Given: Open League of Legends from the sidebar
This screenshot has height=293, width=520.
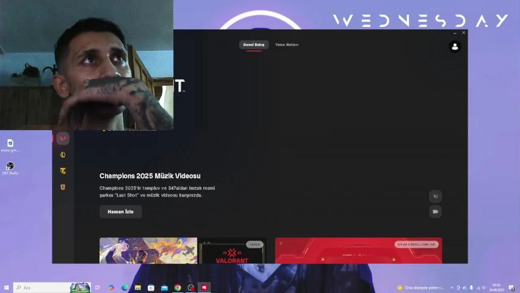Looking at the screenshot, I should [x=63, y=155].
